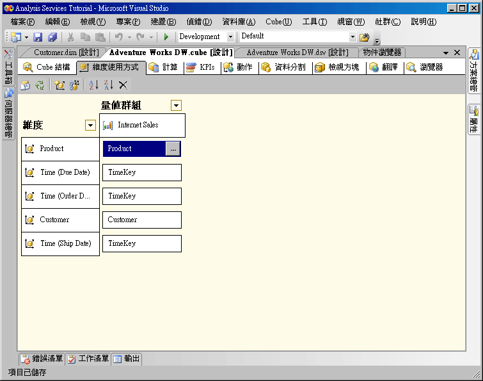Open the 工作清單 task list panel
The width and height of the screenshot is (483, 381).
click(x=88, y=359)
